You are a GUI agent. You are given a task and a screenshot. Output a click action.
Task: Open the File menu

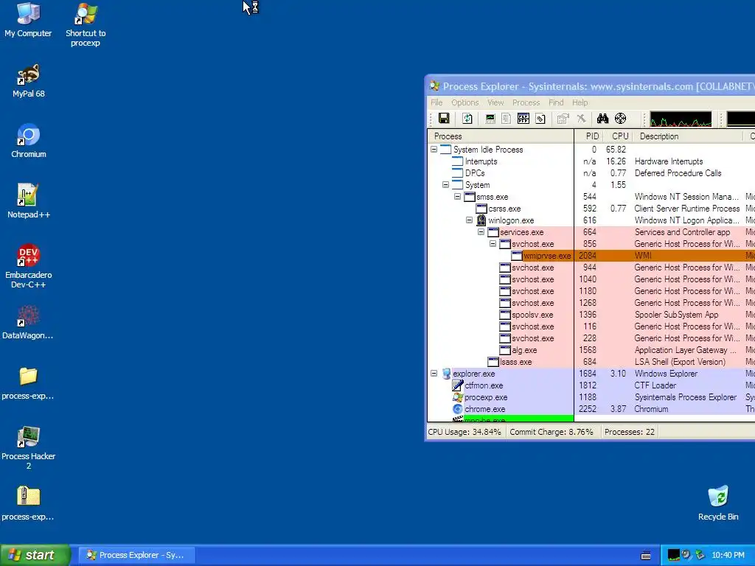click(x=436, y=102)
